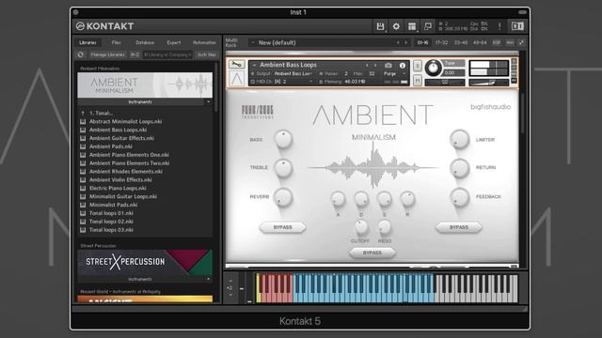
Task: Click the LIMITER knob
Action: [x=460, y=139]
